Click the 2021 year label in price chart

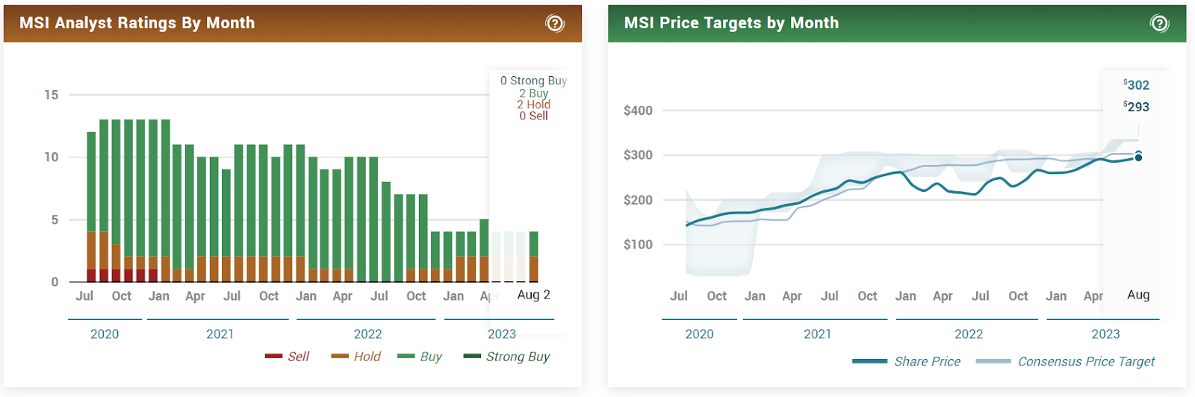point(818,334)
